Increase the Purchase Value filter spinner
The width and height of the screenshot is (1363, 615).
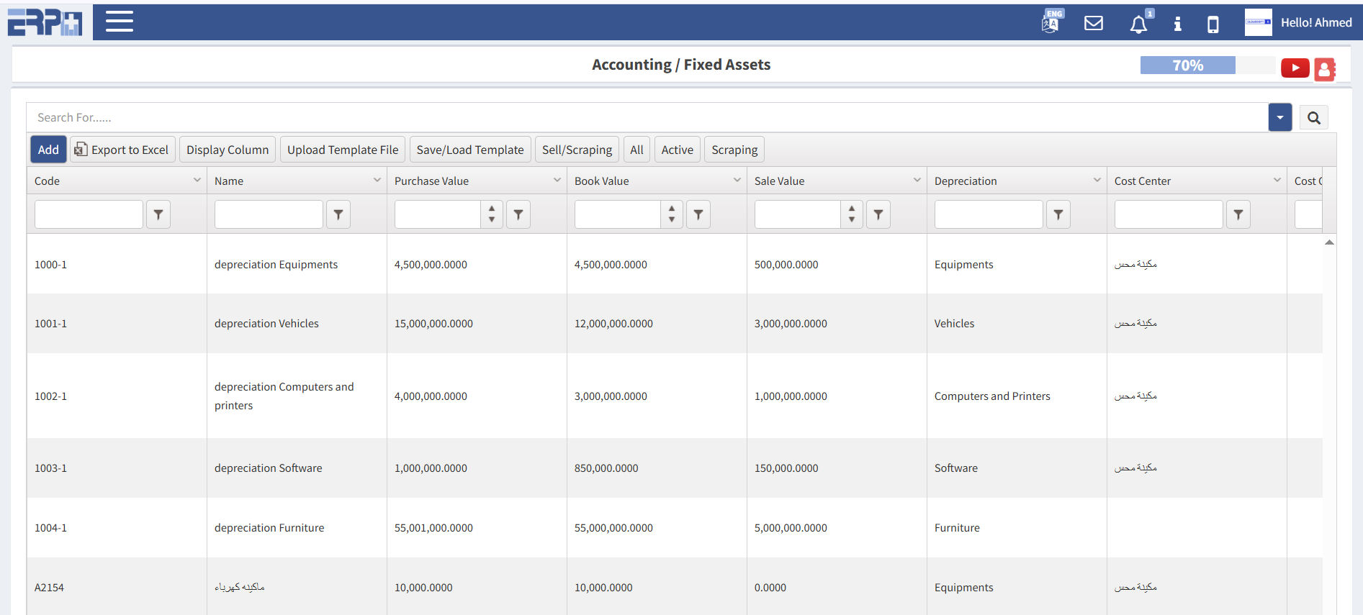[492, 209]
